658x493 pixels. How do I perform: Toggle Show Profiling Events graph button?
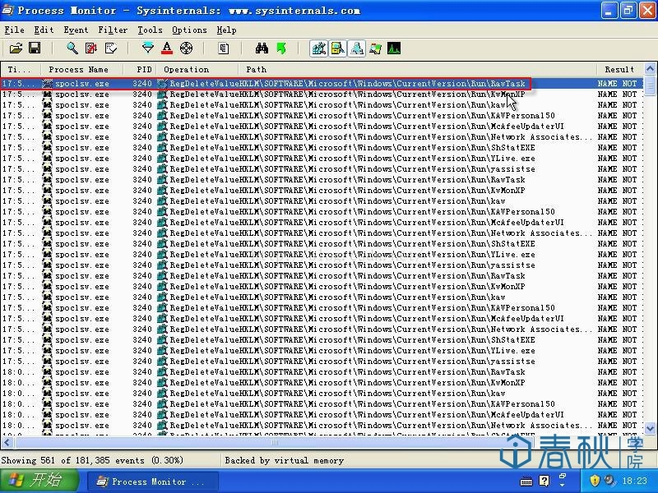pyautogui.click(x=394, y=48)
